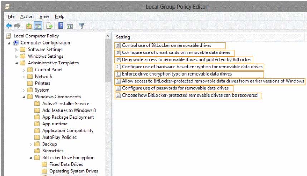307x176 pixels.
Task: Click the Software Settings folder icon
Action: [23, 49]
